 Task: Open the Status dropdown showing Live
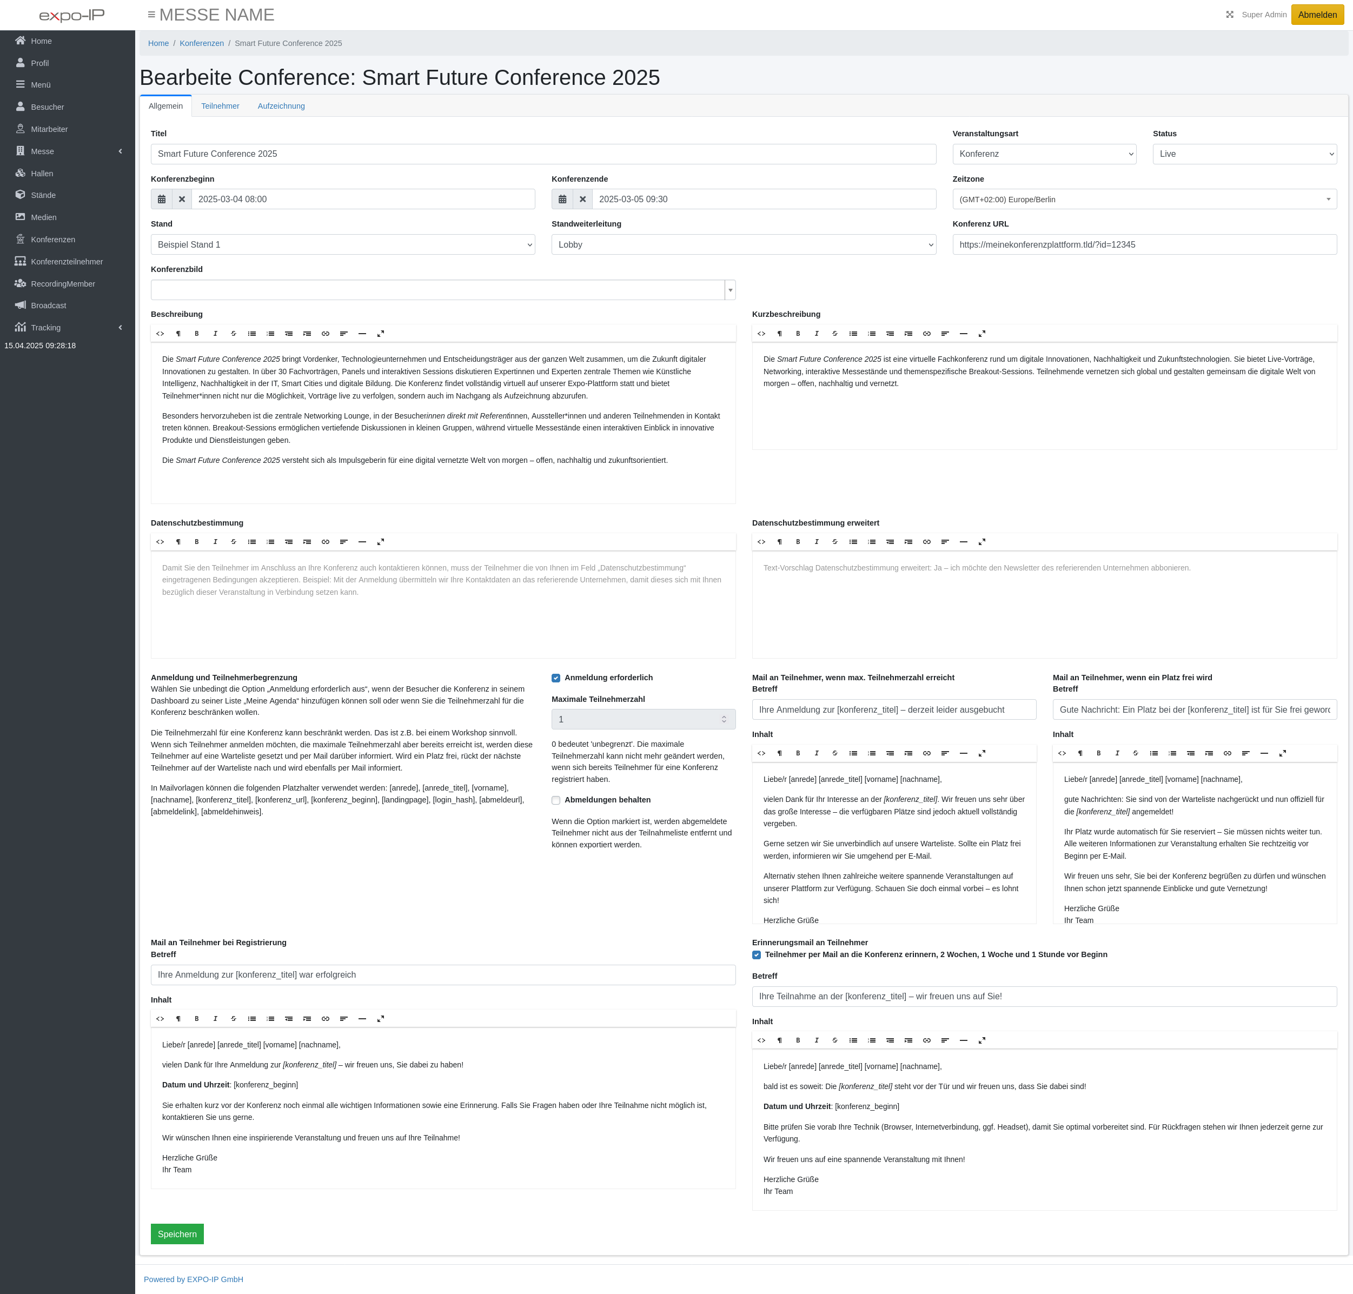1244,154
